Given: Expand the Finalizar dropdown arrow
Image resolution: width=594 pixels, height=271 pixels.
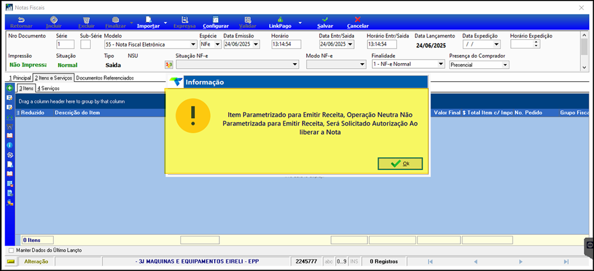Looking at the screenshot, I should coord(132,23).
